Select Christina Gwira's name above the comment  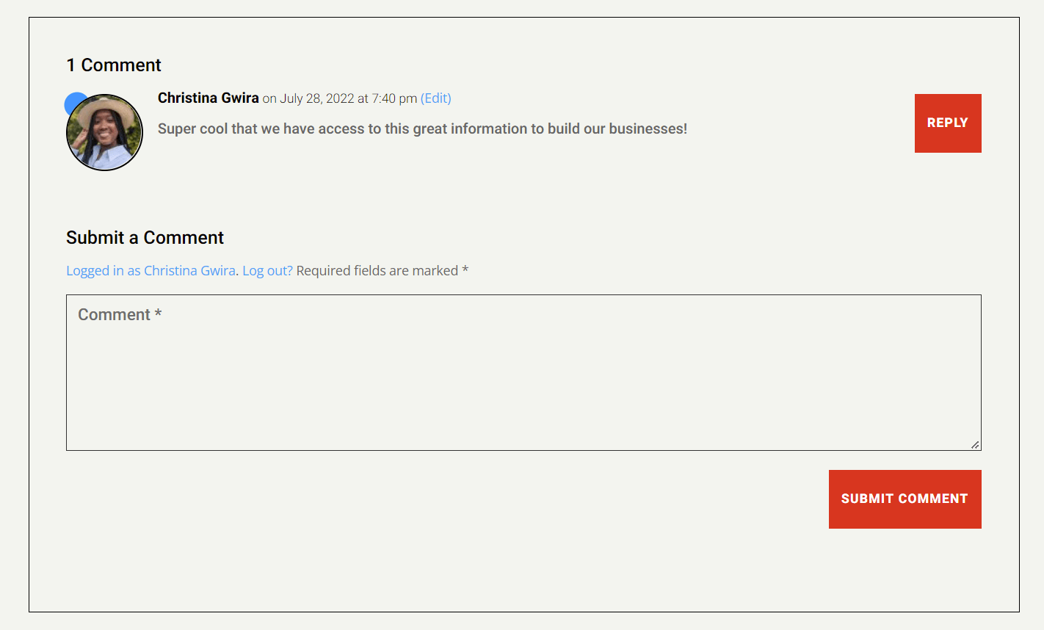[x=208, y=97]
